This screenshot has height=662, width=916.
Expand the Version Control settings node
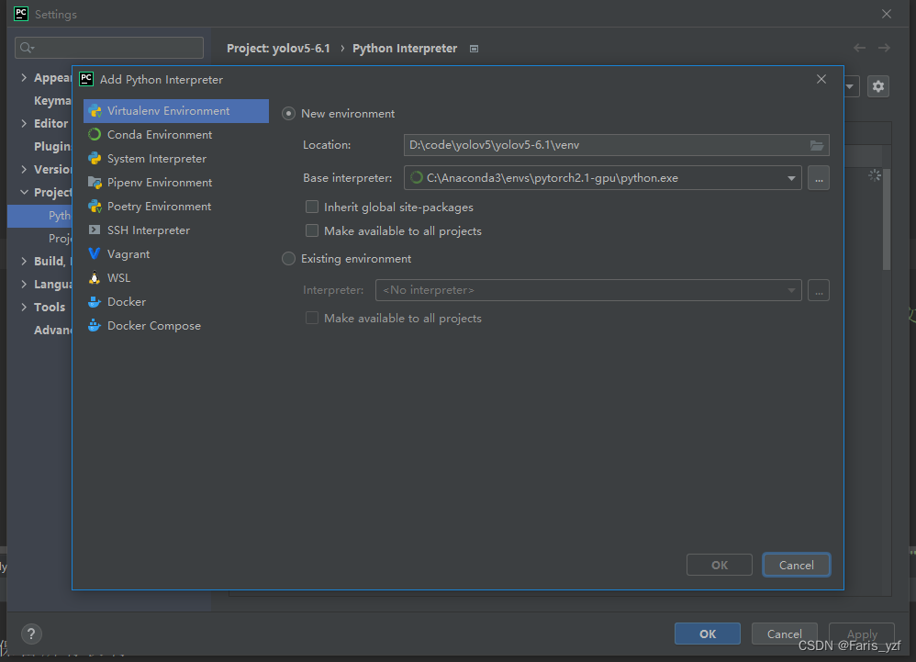24,170
